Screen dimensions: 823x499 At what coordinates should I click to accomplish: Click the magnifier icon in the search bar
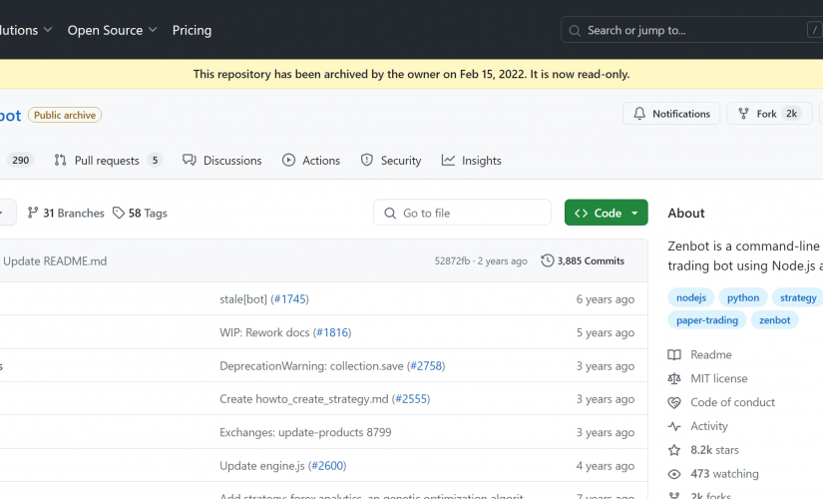(x=575, y=31)
